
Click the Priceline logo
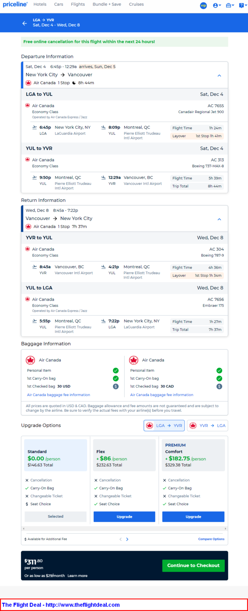click(x=15, y=4)
